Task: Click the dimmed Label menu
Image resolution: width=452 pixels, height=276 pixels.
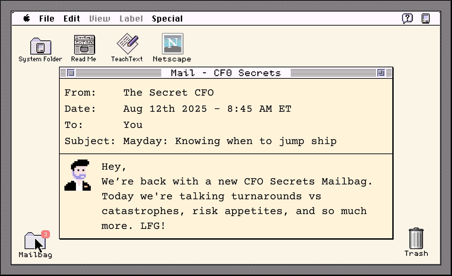Action: (131, 19)
